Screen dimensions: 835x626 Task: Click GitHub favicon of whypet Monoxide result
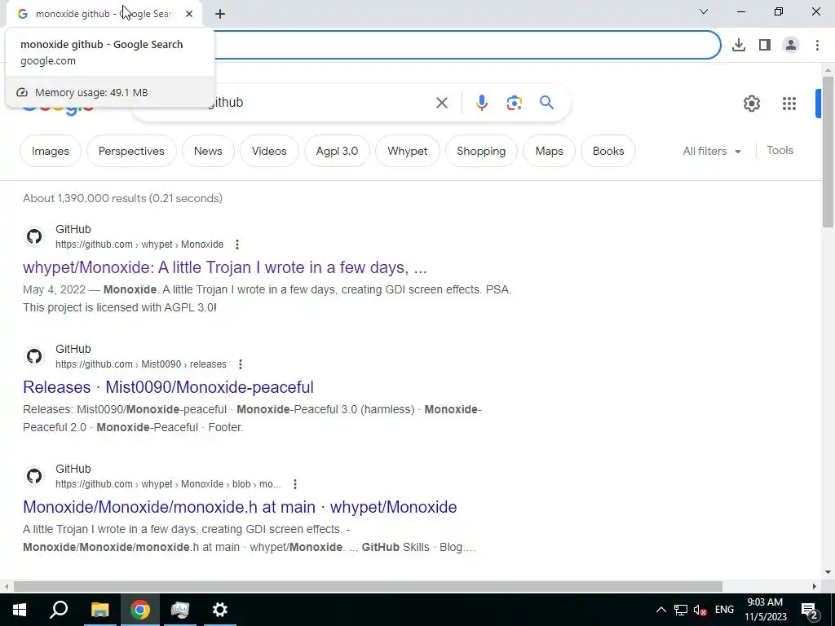(x=34, y=236)
